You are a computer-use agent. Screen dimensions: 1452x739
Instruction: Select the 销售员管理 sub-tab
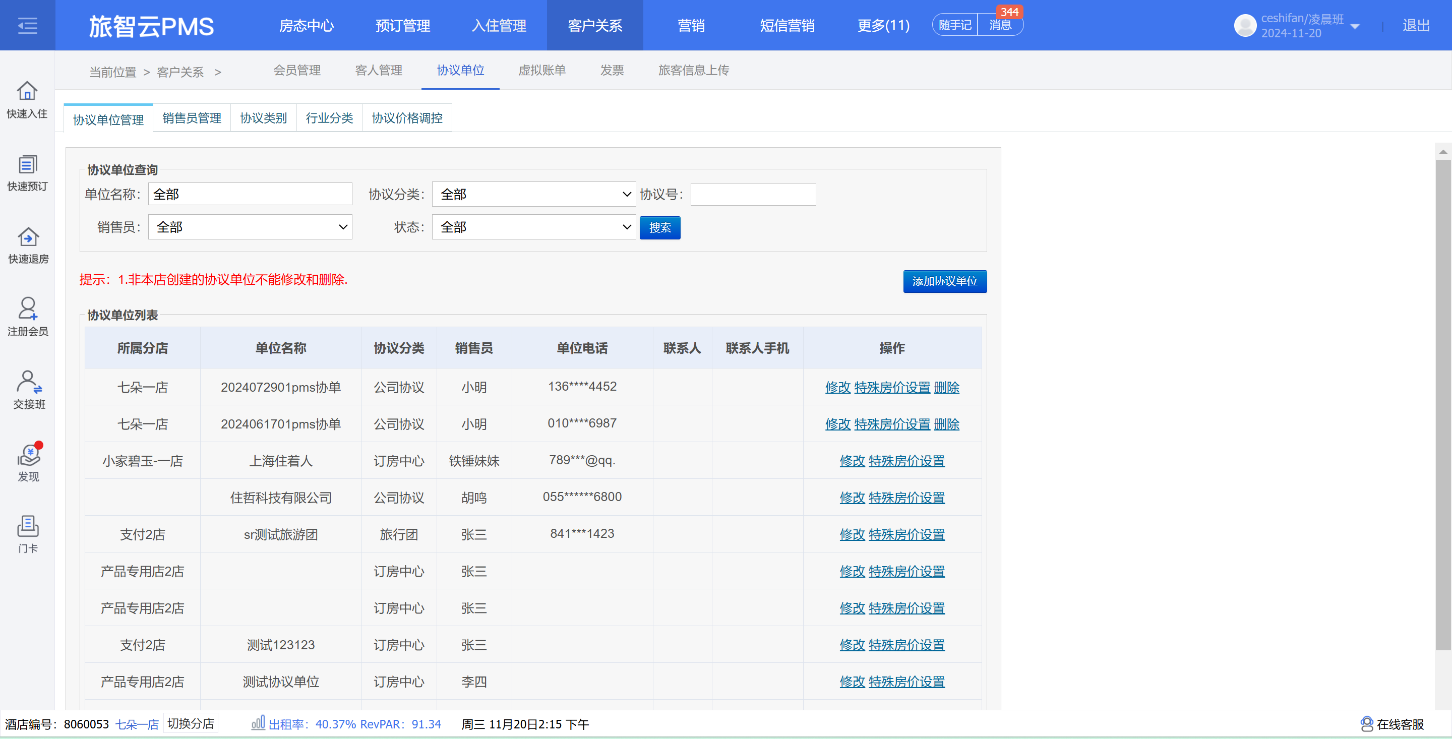coord(192,118)
